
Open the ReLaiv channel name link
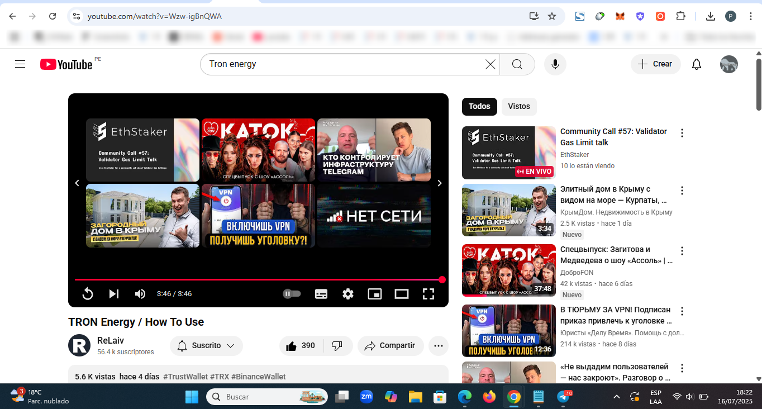(x=111, y=340)
